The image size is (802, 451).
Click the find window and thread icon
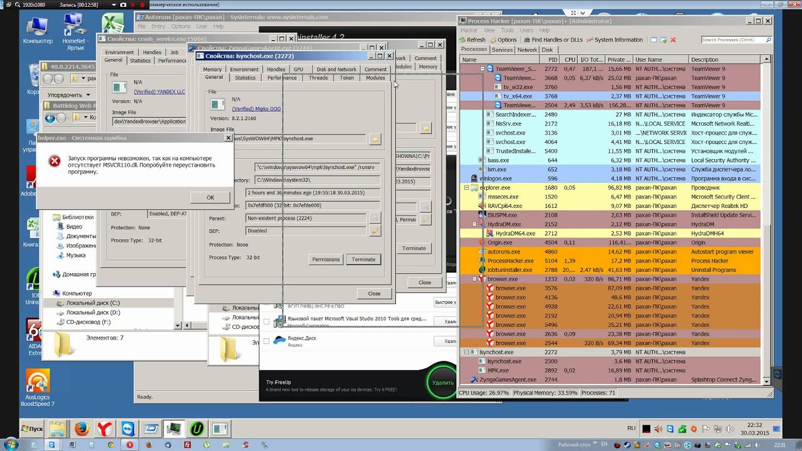[x=664, y=39]
